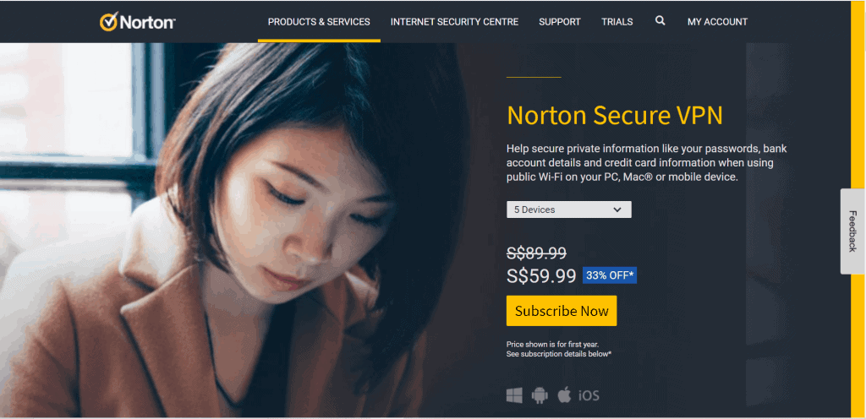
Task: Open the Feedback side tab
Action: tap(852, 231)
